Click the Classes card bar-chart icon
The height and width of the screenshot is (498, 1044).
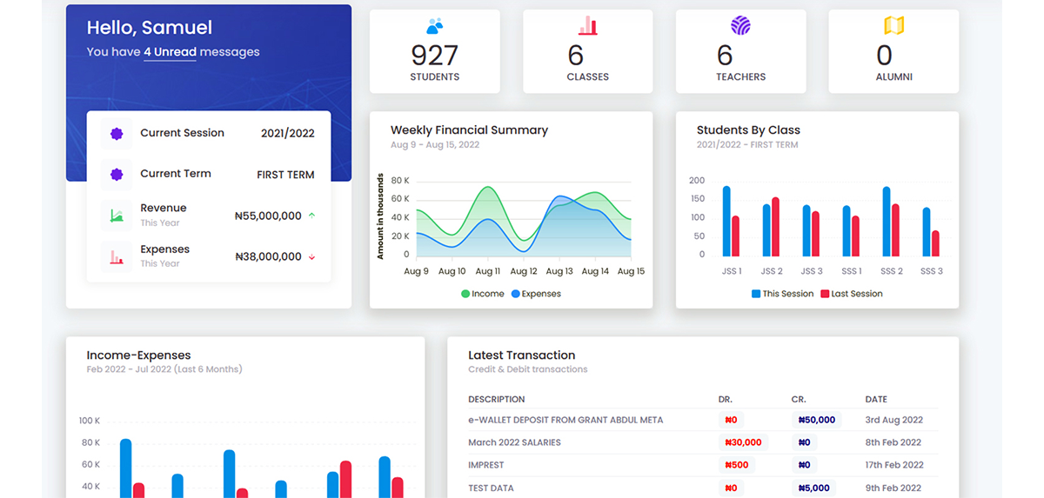(588, 25)
